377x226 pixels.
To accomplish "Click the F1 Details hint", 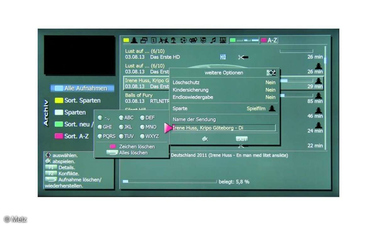I will [x=60, y=167].
